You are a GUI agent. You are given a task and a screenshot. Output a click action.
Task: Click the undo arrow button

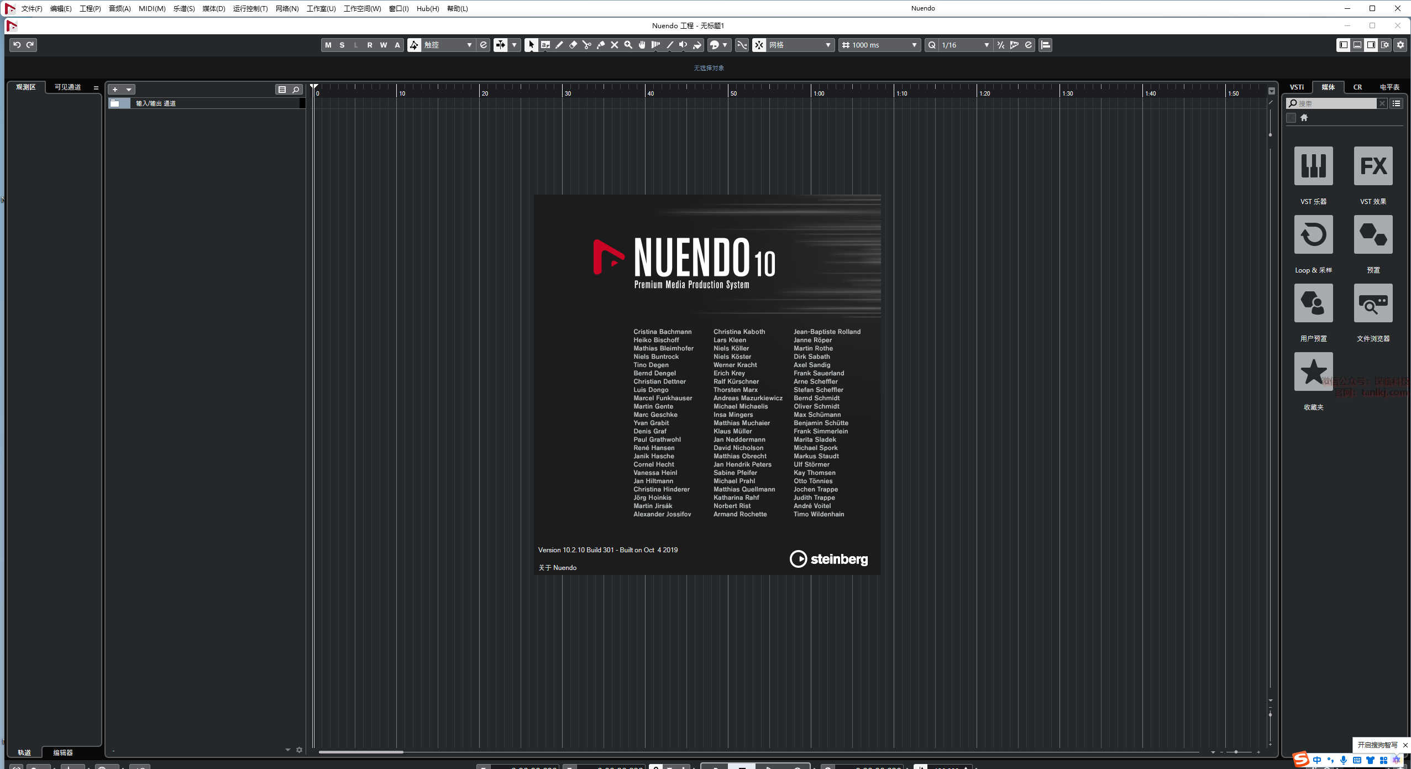click(x=17, y=45)
